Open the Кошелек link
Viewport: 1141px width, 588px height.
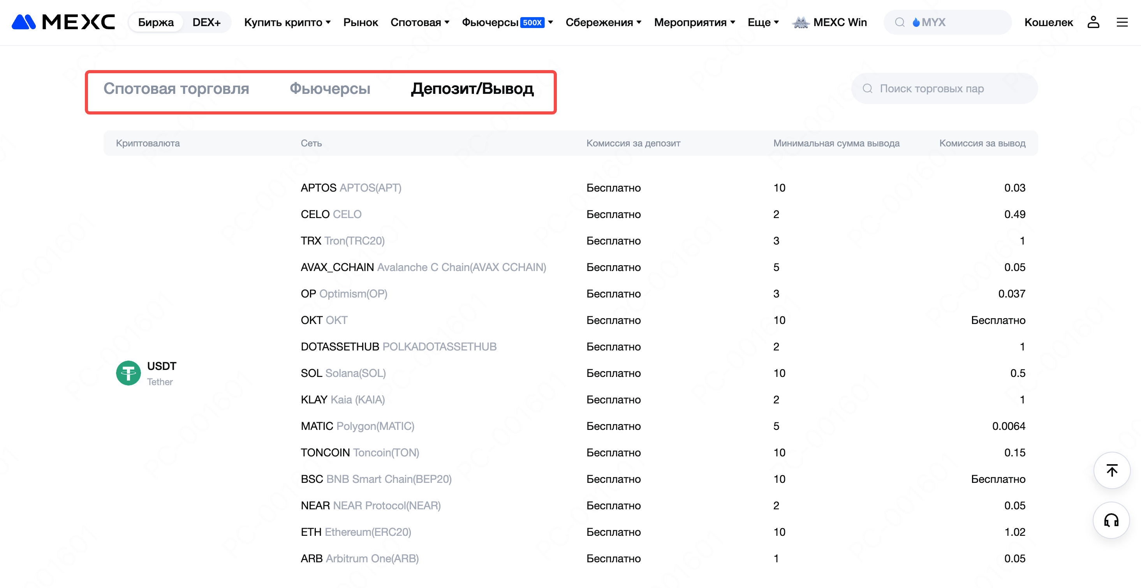click(x=1048, y=22)
